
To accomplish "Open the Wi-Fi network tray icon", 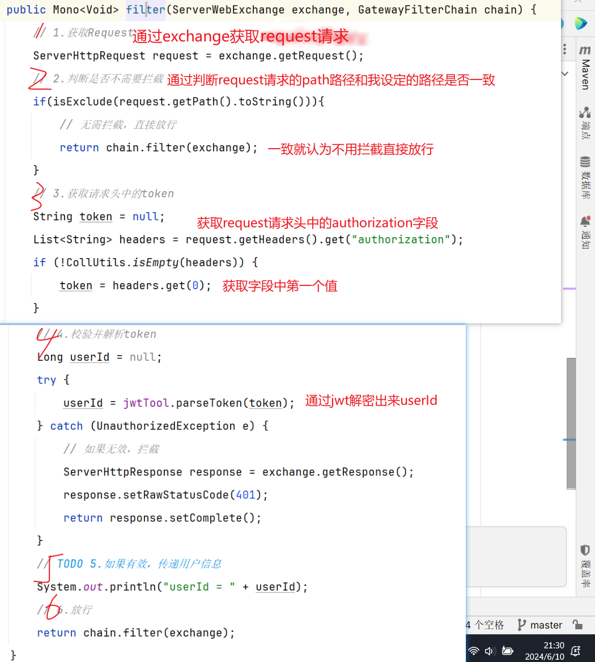I will pos(474,651).
